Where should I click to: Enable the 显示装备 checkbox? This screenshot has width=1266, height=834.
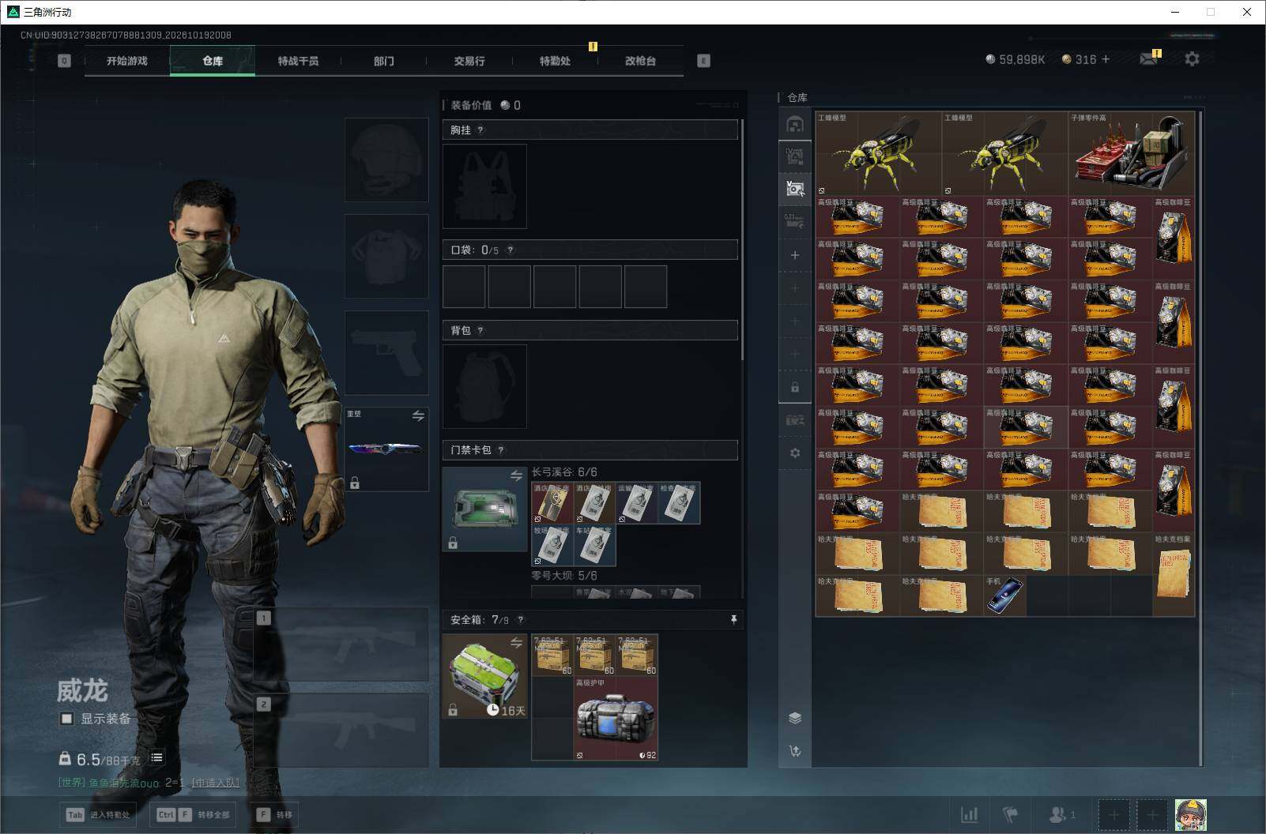67,719
